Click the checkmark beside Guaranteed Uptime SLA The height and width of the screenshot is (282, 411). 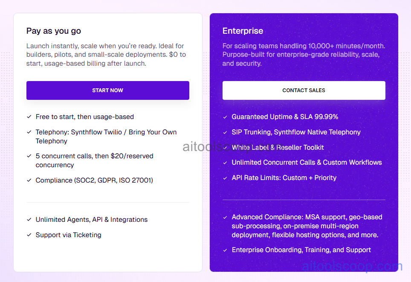(x=225, y=116)
